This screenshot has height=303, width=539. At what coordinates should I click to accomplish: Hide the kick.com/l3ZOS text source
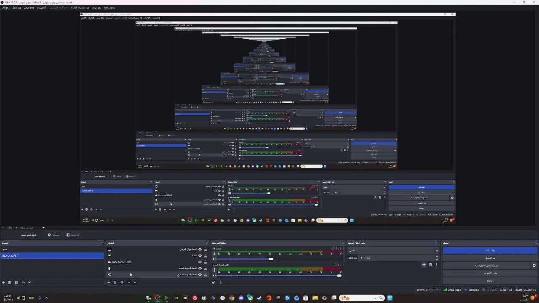[x=200, y=262]
